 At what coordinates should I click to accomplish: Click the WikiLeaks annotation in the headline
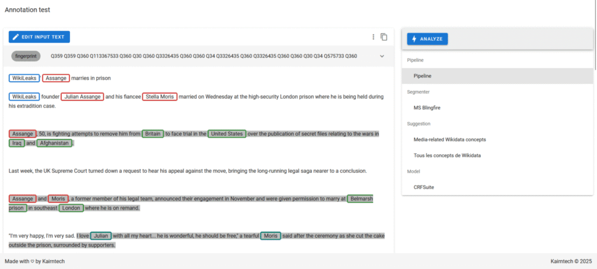coord(24,78)
